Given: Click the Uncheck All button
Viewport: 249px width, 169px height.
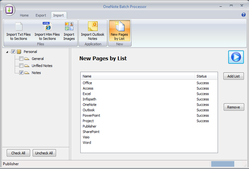Looking at the screenshot, I should [x=44, y=153].
